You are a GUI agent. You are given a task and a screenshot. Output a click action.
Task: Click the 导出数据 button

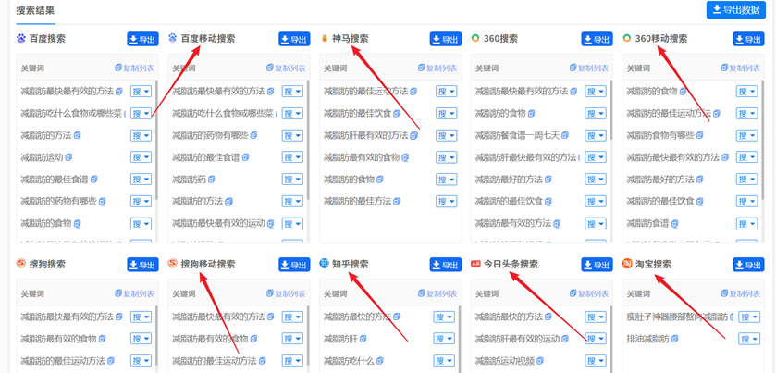(x=736, y=9)
